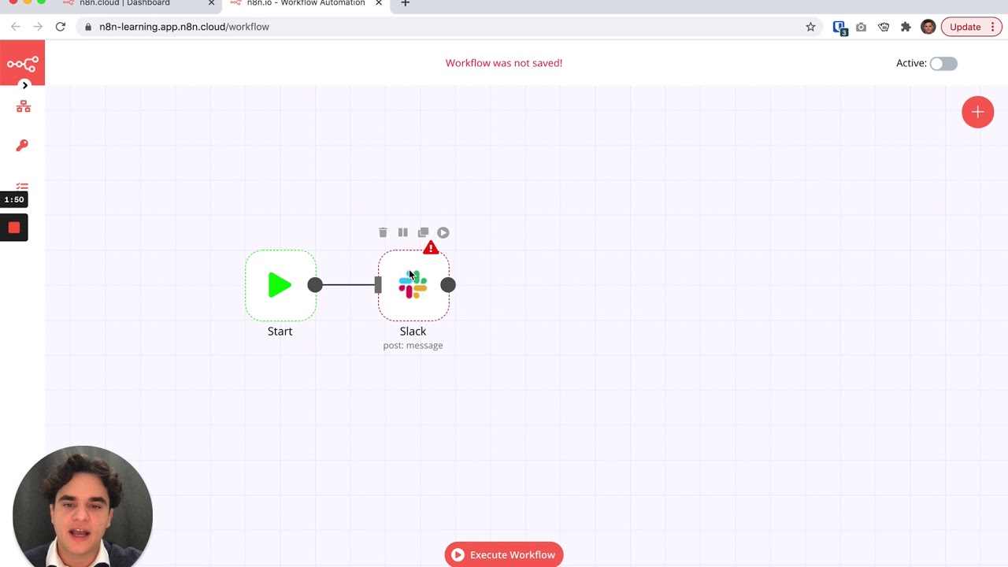The image size is (1008, 567).
Task: Open browser extensions dropdown puzzle icon
Action: [x=906, y=27]
